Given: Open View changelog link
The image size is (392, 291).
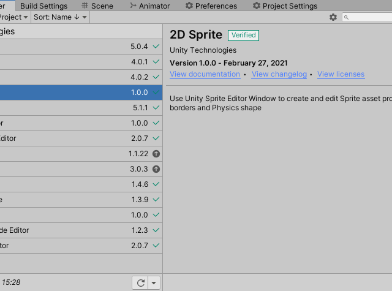Looking at the screenshot, I should (x=279, y=74).
